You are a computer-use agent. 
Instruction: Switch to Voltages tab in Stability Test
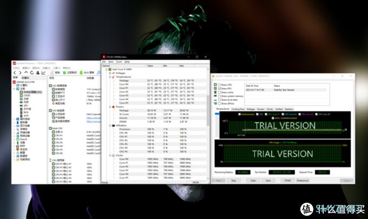251,110
